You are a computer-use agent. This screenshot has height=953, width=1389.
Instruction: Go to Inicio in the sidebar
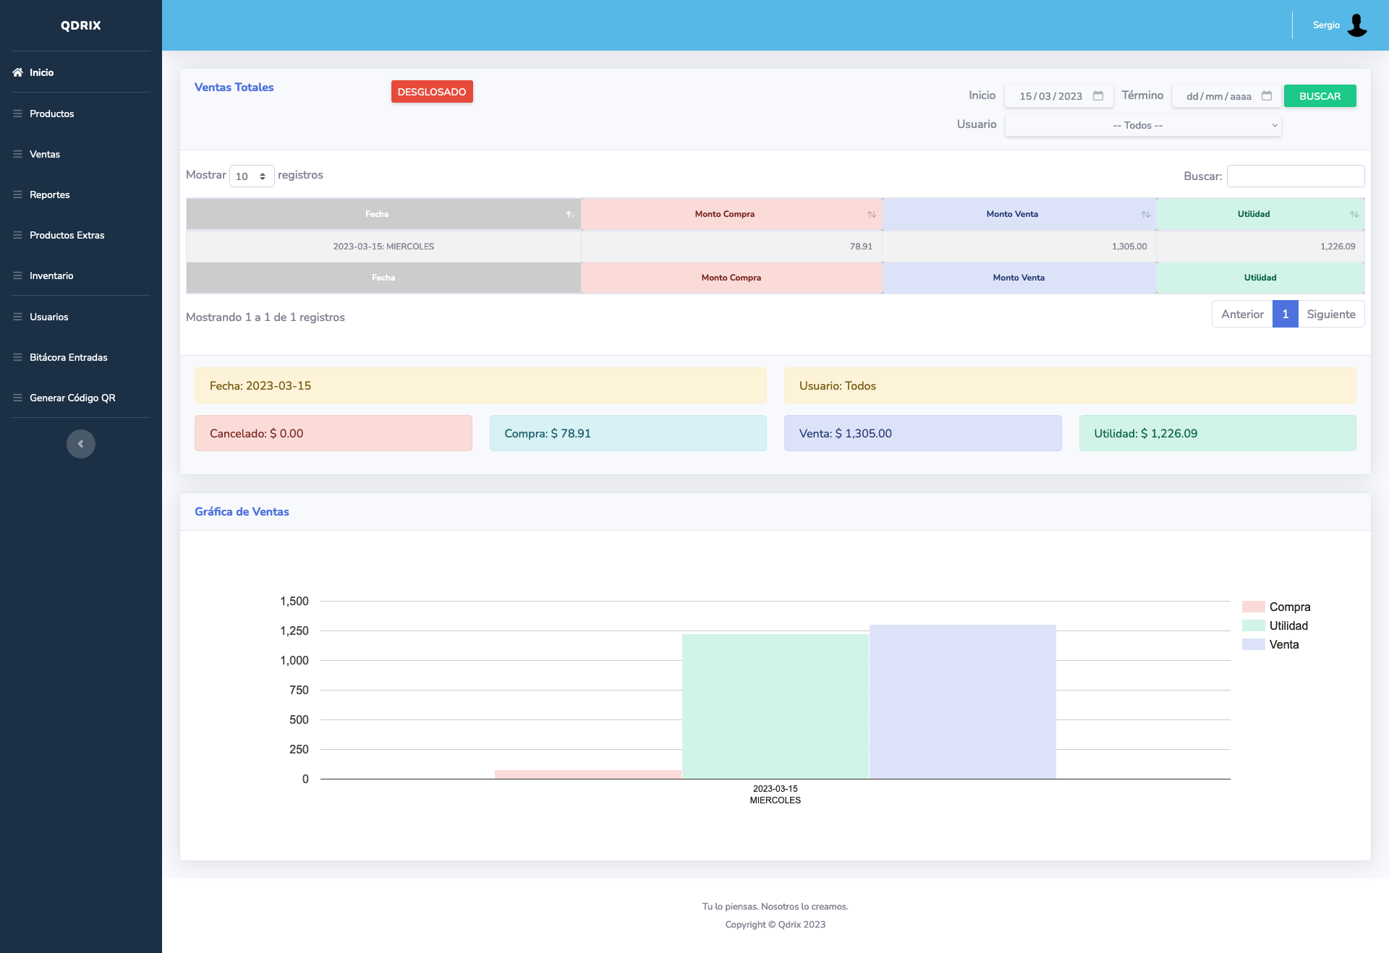tap(41, 72)
